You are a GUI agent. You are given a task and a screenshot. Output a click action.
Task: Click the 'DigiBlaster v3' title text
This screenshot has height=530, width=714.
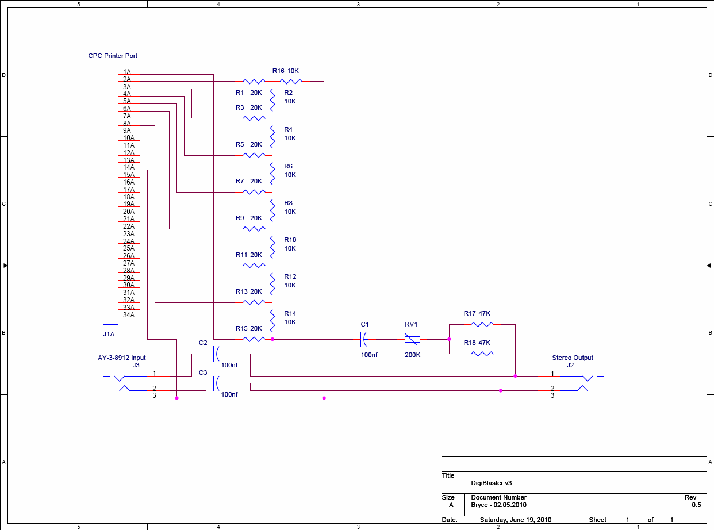click(x=492, y=483)
